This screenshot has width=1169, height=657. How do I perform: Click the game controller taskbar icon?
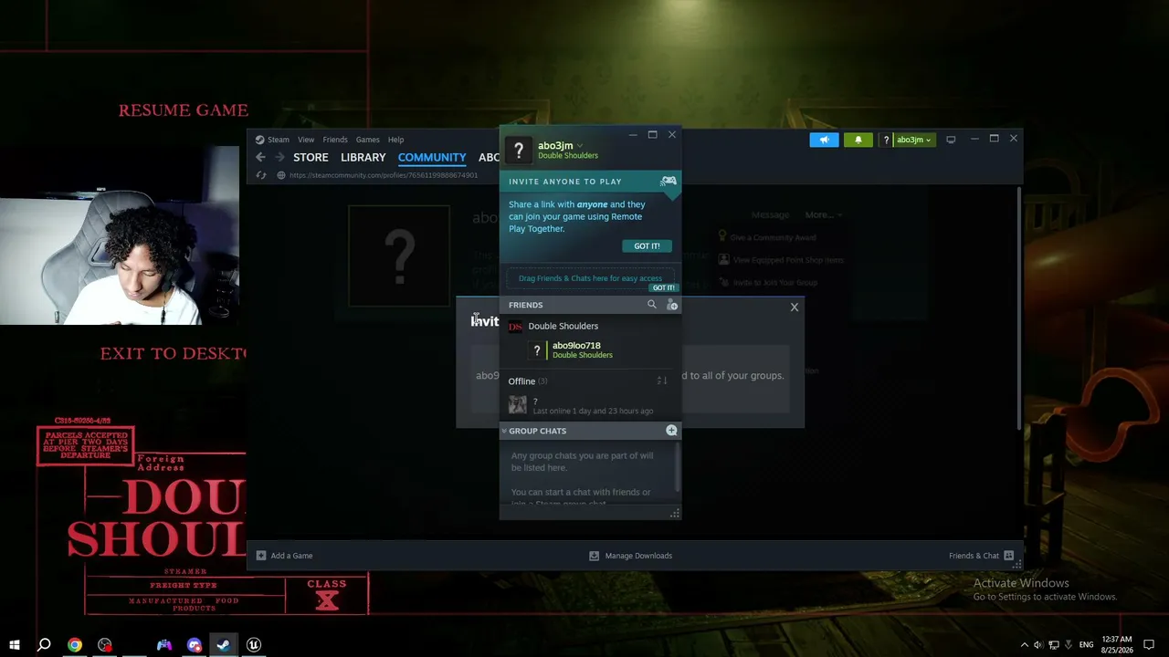coord(164,645)
